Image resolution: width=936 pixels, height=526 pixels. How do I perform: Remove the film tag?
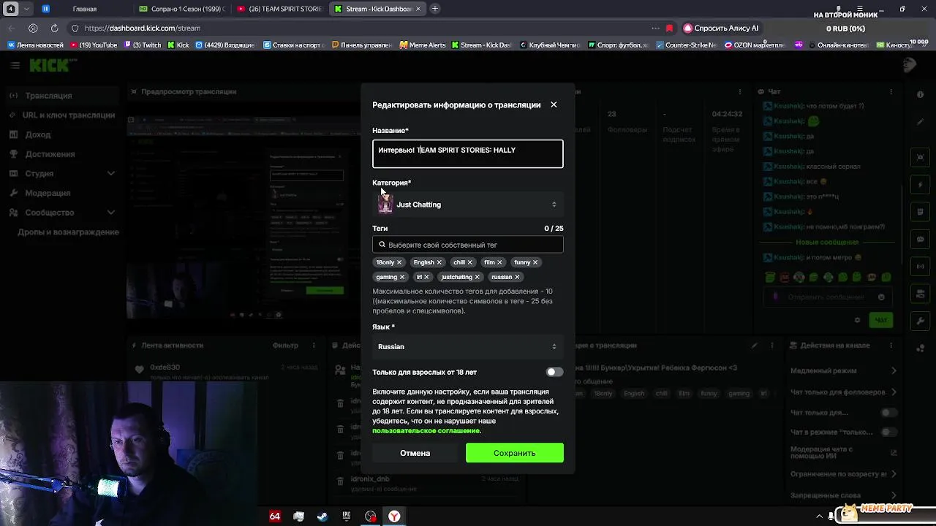[x=499, y=262]
